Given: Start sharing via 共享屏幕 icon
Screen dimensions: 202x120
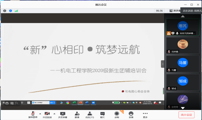Looking at the screenshot, I should (x=62, y=115).
